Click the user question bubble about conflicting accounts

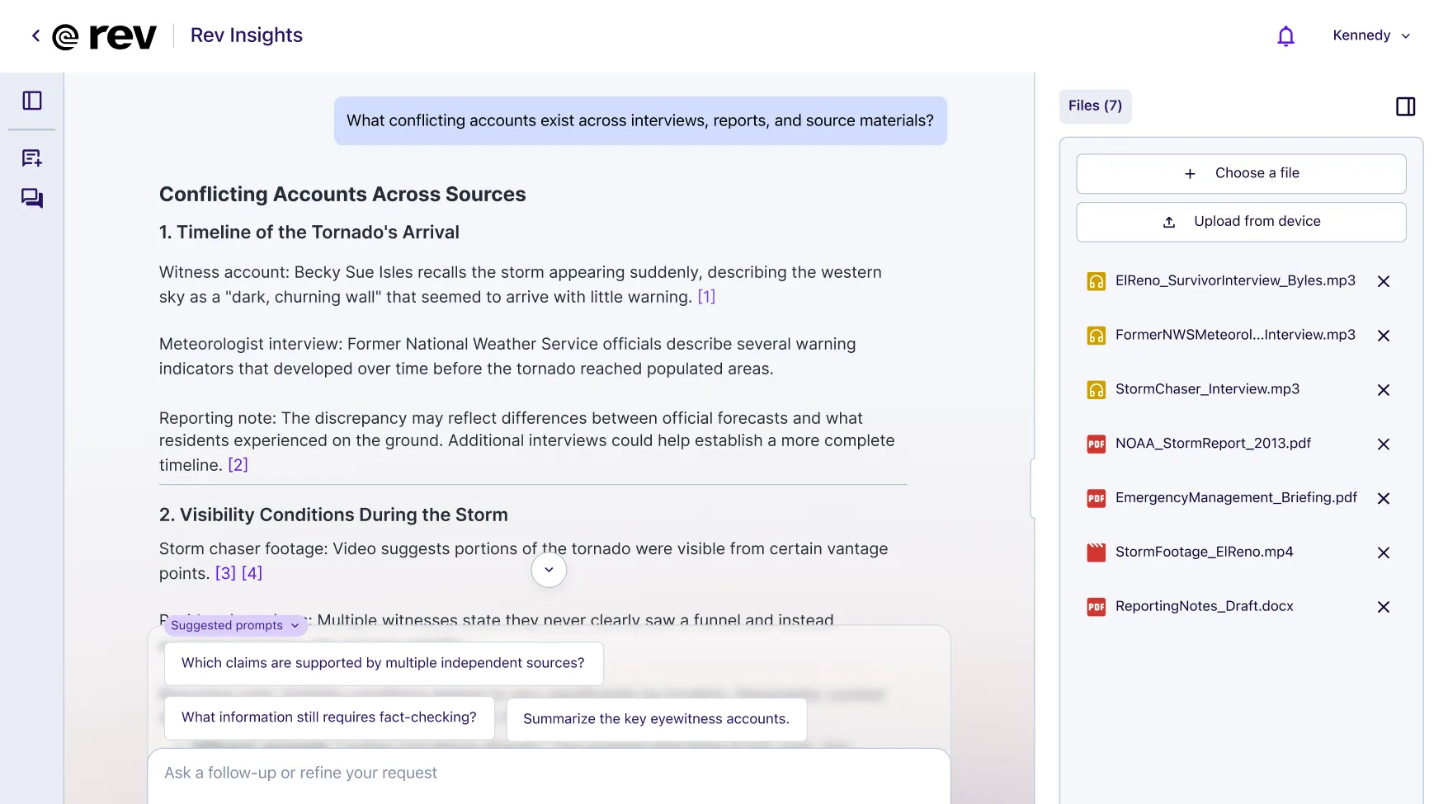click(640, 121)
